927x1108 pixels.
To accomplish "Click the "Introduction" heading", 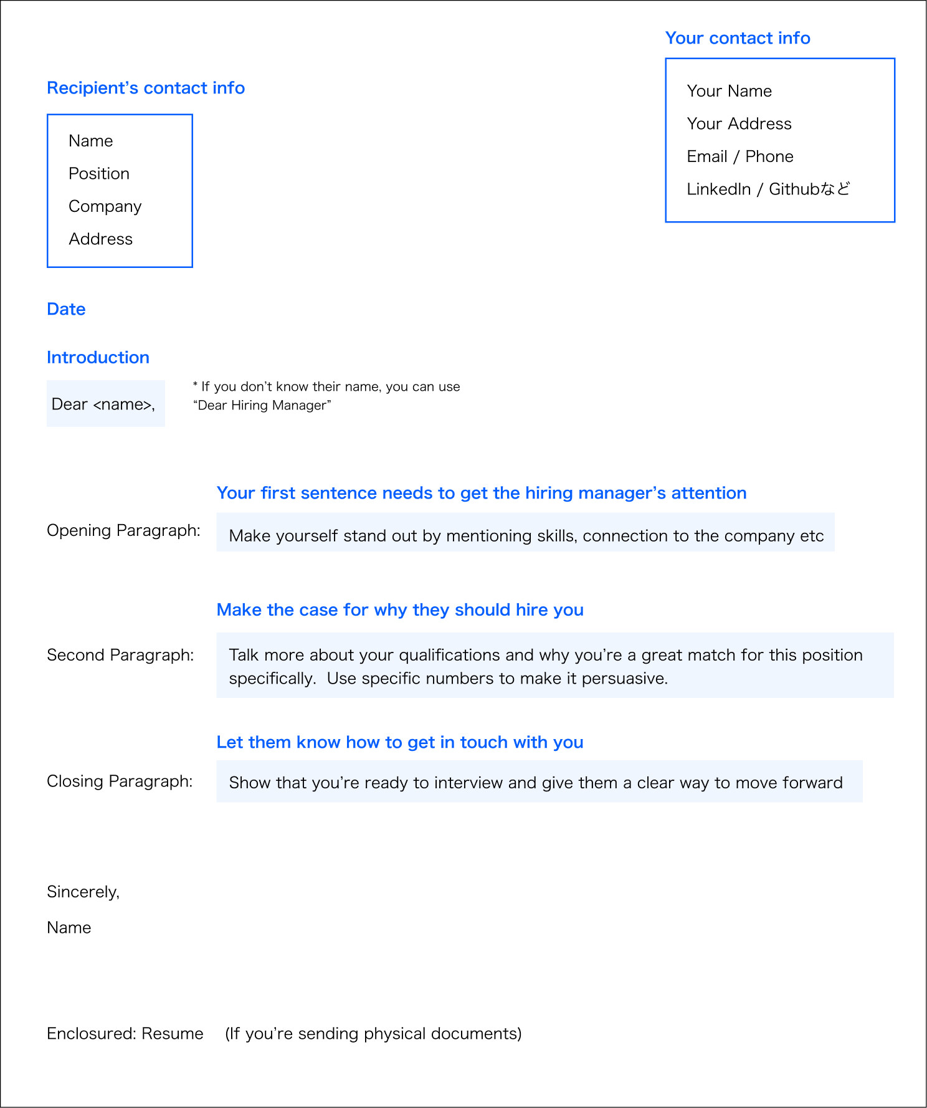I will 98,358.
